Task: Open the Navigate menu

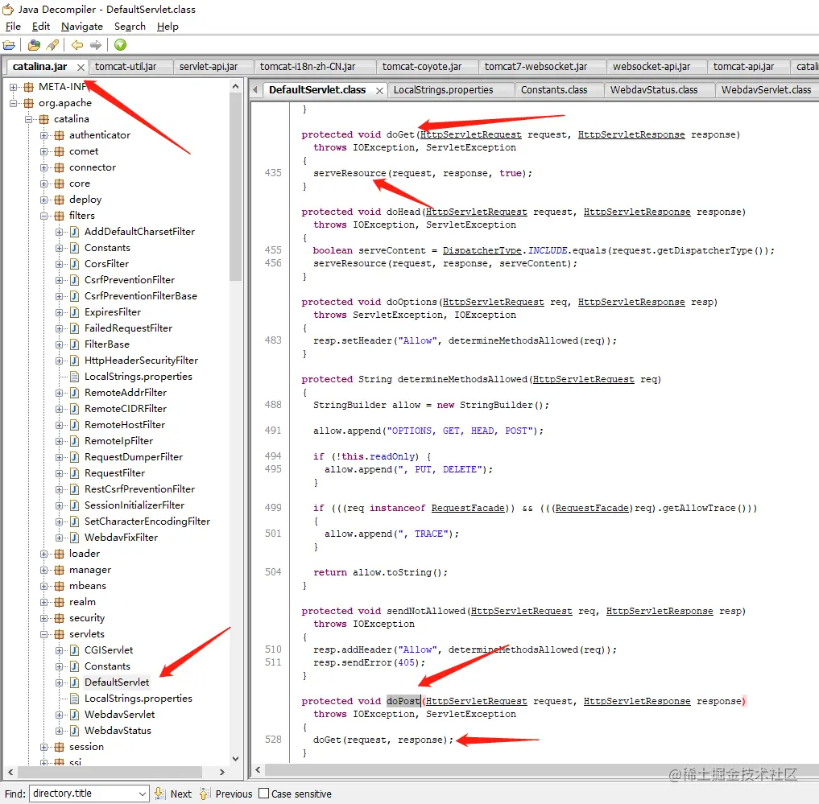Action: 82,27
